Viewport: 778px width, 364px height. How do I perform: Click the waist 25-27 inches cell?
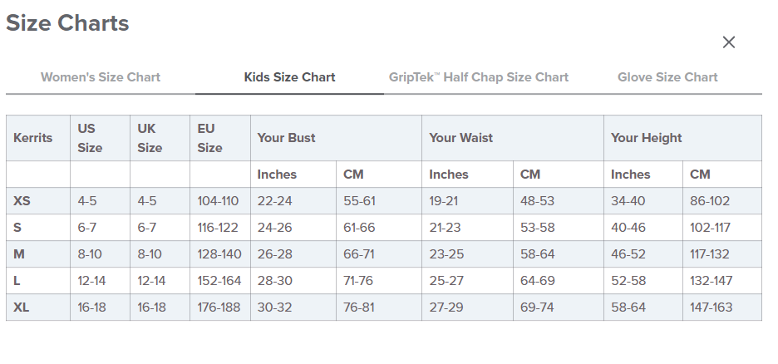pyautogui.click(x=448, y=281)
